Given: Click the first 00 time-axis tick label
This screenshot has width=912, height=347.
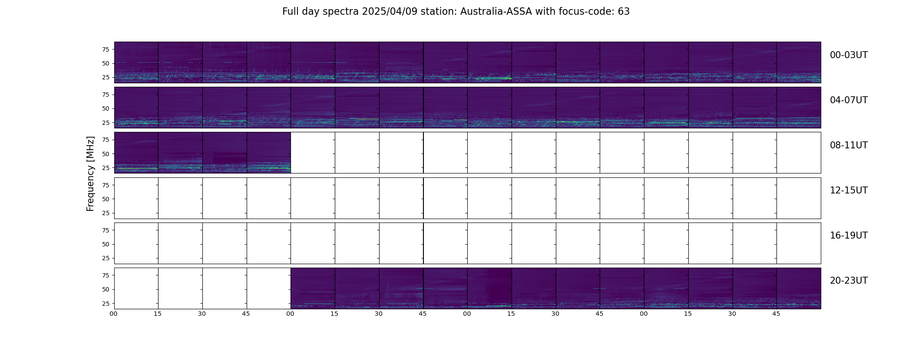Looking at the screenshot, I should pyautogui.click(x=114, y=314).
